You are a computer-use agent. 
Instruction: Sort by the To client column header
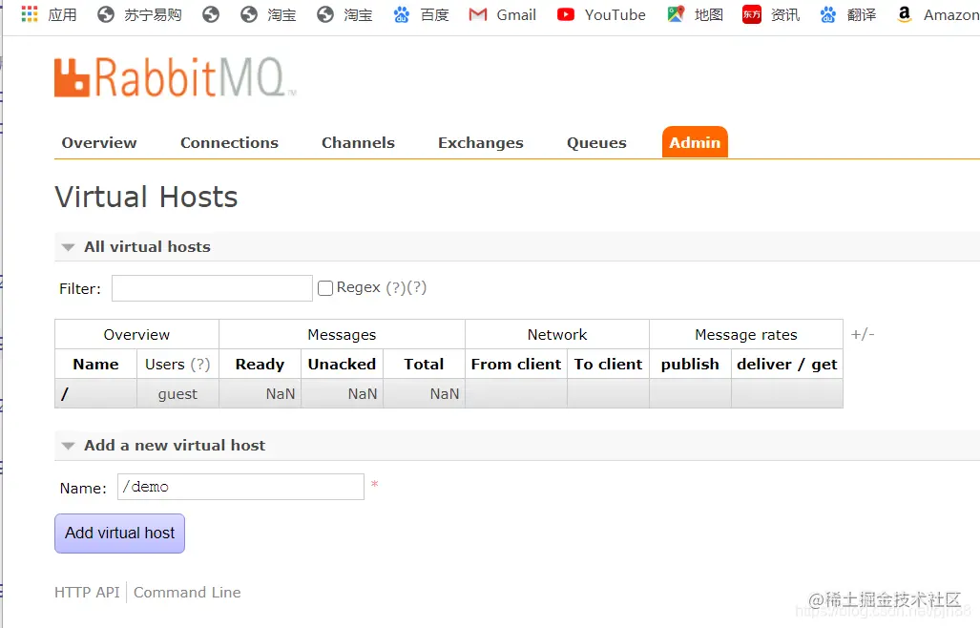tap(608, 365)
